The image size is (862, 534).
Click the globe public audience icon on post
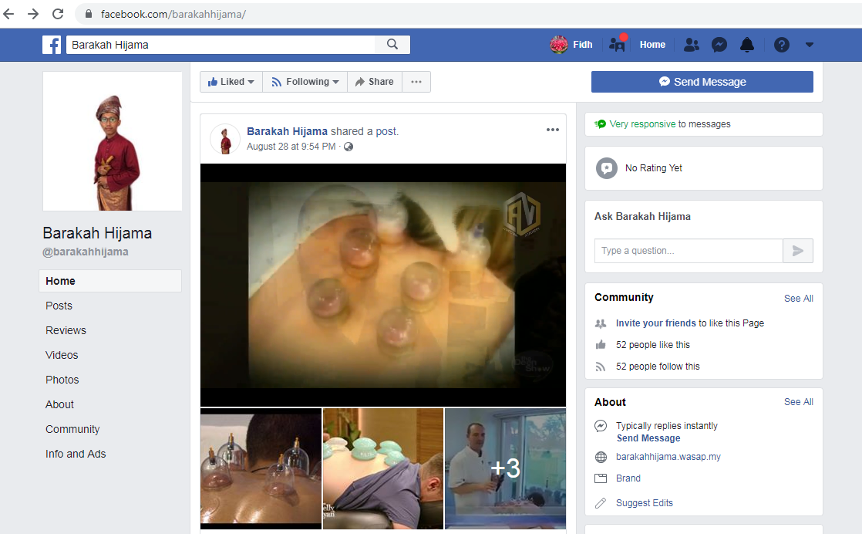click(x=349, y=147)
